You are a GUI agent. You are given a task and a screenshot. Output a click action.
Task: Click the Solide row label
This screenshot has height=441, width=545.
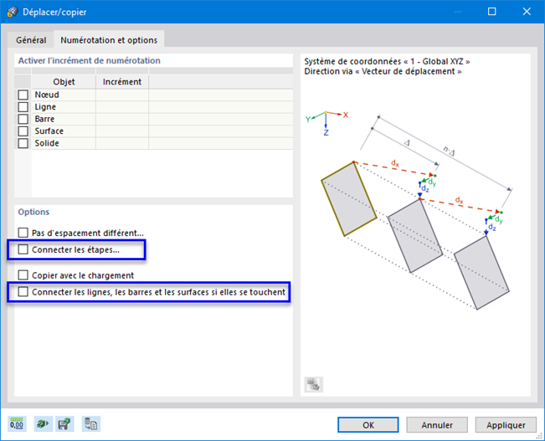[x=47, y=143]
